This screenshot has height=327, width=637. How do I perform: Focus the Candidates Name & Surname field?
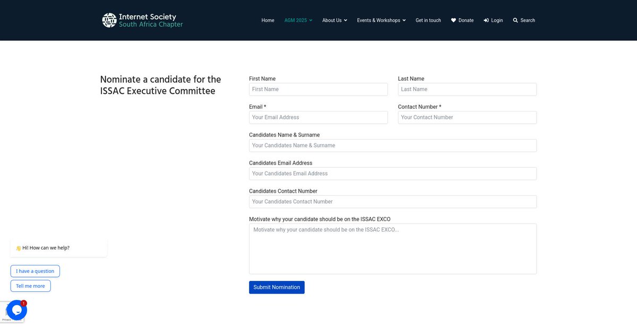pyautogui.click(x=393, y=145)
